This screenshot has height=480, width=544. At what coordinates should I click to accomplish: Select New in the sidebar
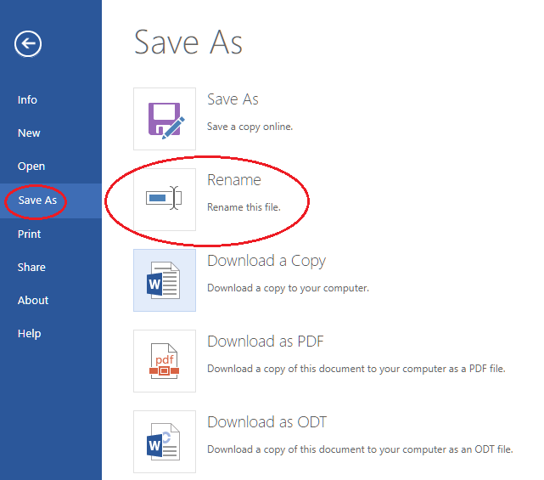(29, 133)
